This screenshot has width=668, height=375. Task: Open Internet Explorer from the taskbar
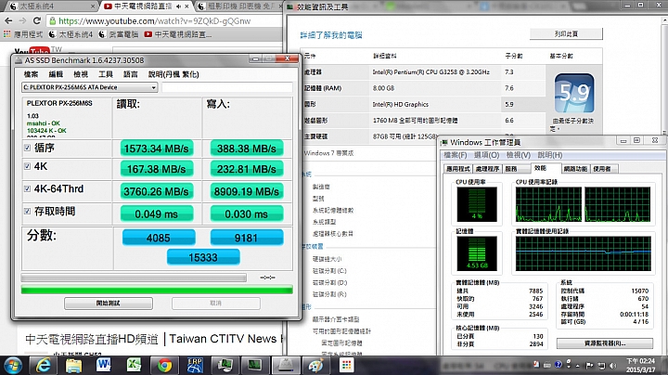43,365
